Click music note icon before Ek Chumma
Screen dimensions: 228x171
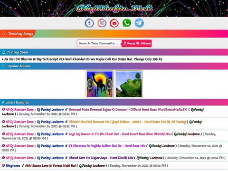tap(66, 145)
